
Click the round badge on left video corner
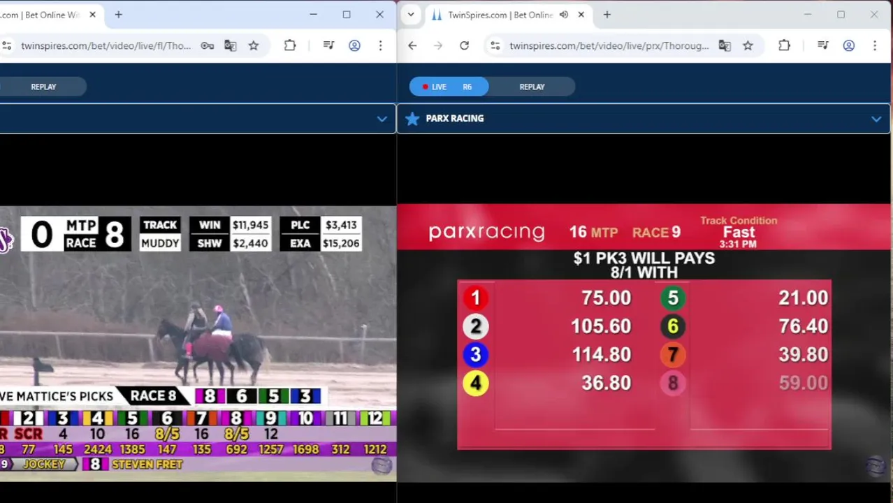[x=382, y=466]
